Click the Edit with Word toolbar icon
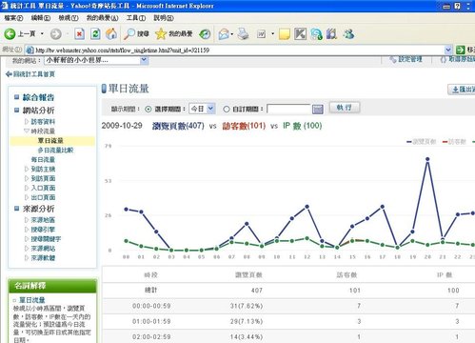Viewport: 475px width, 343px height. click(x=261, y=33)
